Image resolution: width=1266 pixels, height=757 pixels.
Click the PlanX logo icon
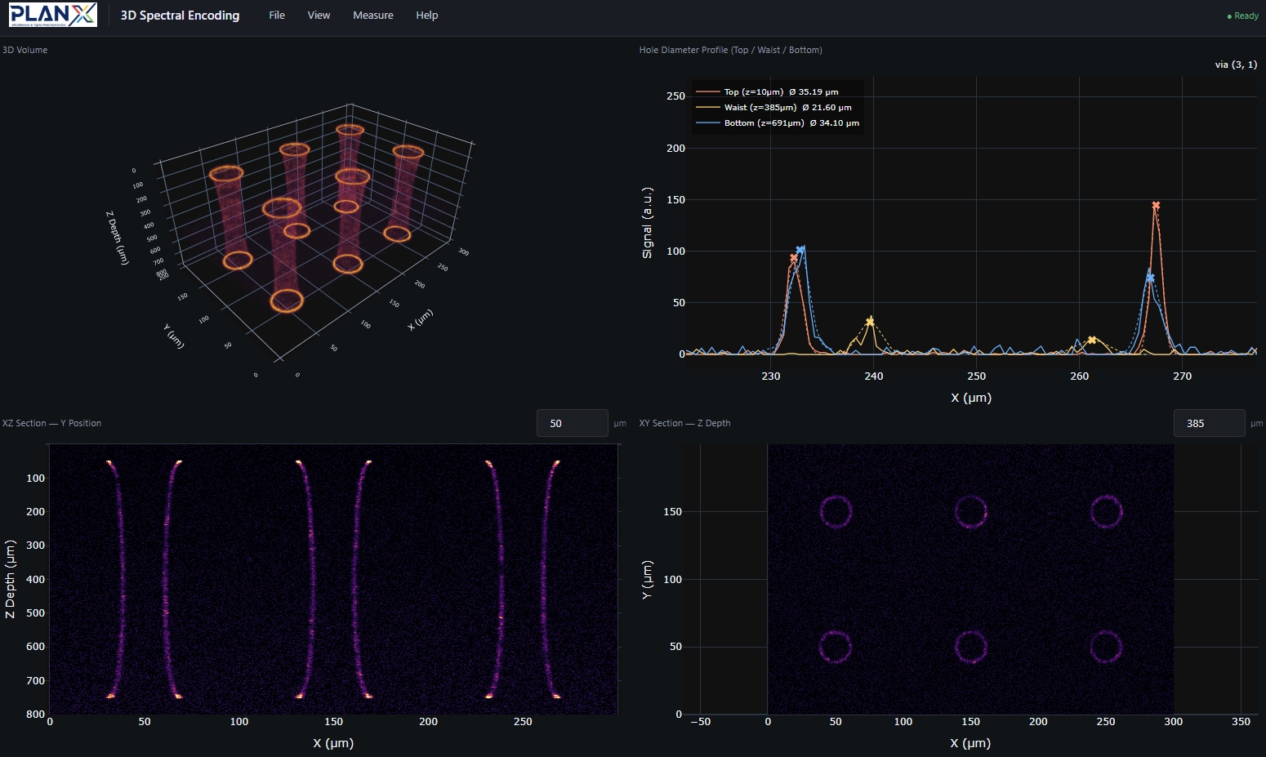pos(53,15)
